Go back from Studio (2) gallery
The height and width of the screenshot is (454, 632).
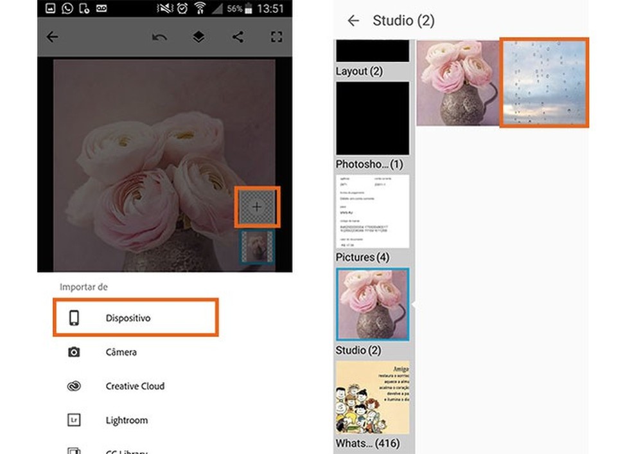pos(353,21)
